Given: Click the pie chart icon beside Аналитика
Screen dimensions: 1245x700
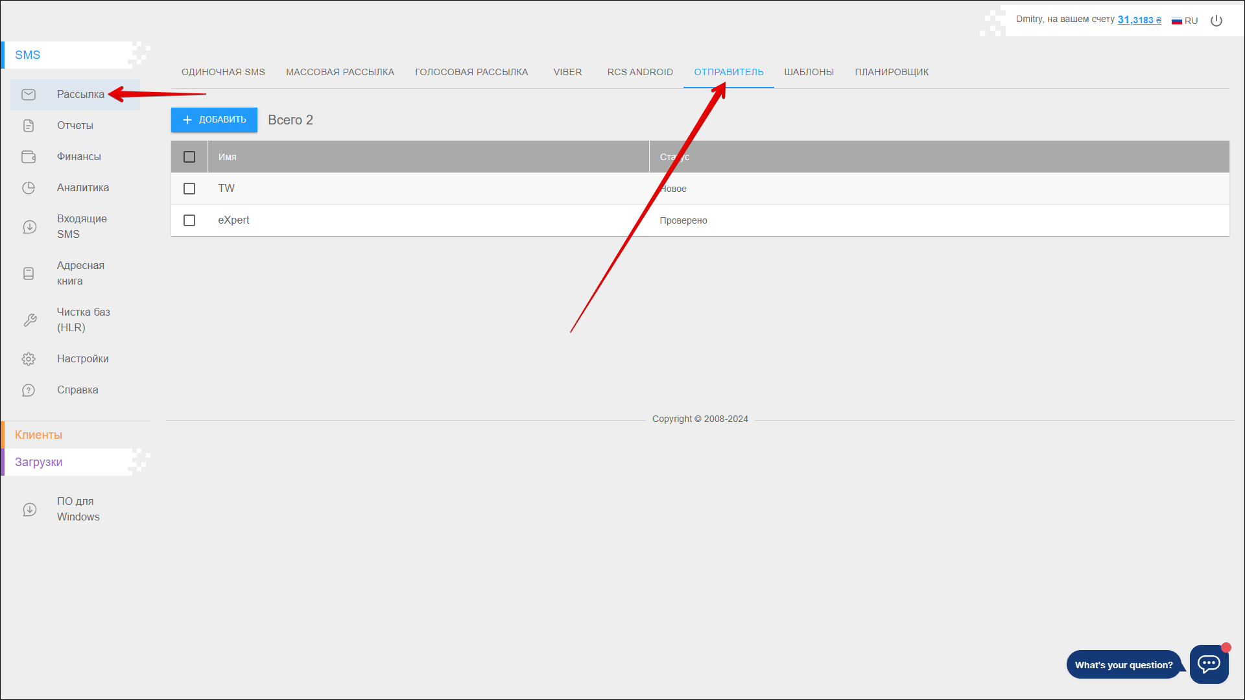Looking at the screenshot, I should pyautogui.click(x=29, y=188).
